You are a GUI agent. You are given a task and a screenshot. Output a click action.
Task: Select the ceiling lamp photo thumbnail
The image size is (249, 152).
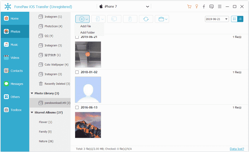pos(88,54)
